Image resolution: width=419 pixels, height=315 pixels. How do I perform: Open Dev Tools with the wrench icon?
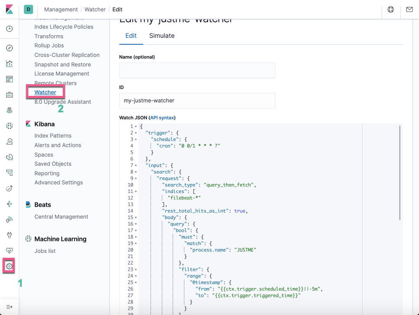[x=9, y=235]
